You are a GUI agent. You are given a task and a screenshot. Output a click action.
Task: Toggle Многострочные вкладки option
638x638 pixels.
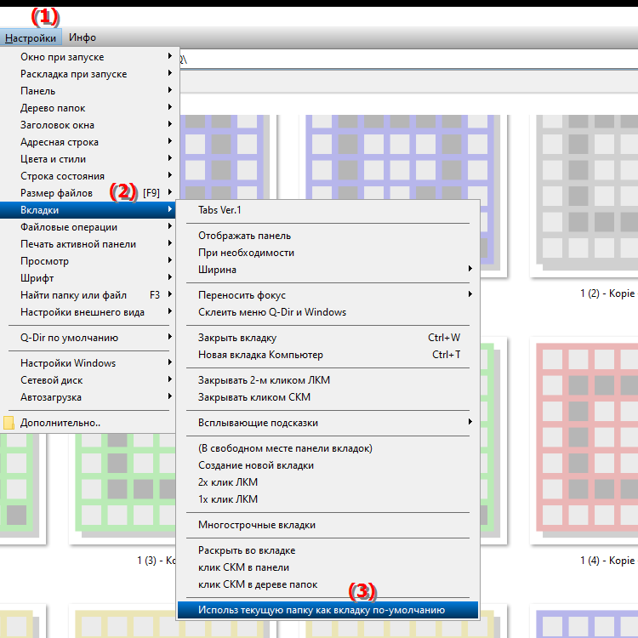(x=328, y=526)
